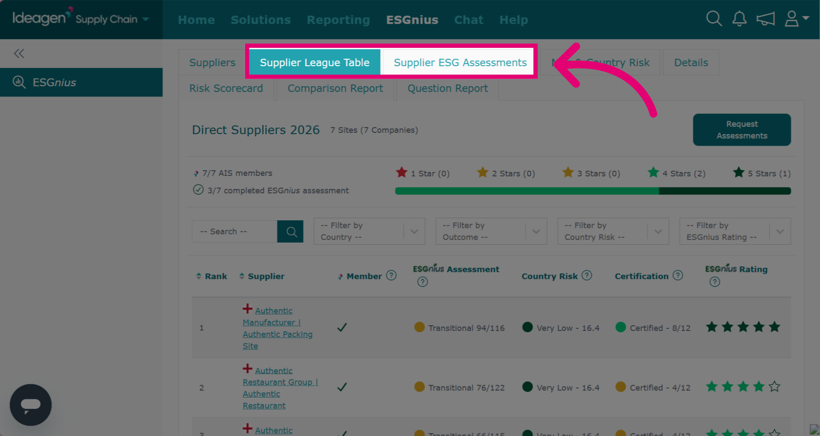This screenshot has width=820, height=436.
Task: Focus the Search input field
Action: (234, 231)
